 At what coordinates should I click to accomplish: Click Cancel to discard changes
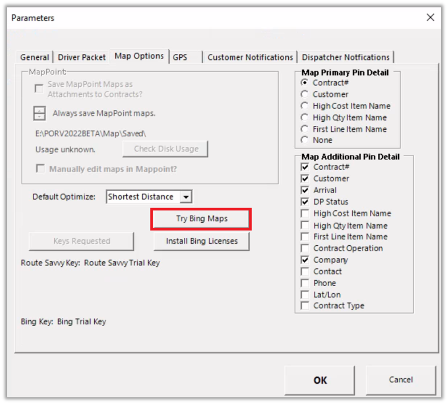(x=400, y=380)
